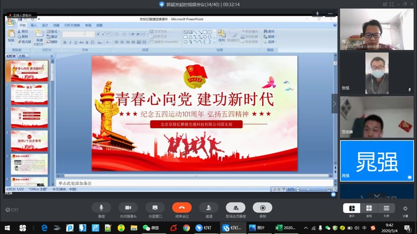Click Copy (复制) in clipboard group
The height and width of the screenshot is (234, 417).
point(23,37)
